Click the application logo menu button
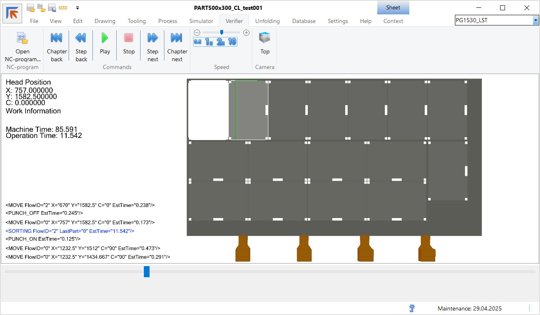Viewport: 540px width, 315px height. [12, 13]
